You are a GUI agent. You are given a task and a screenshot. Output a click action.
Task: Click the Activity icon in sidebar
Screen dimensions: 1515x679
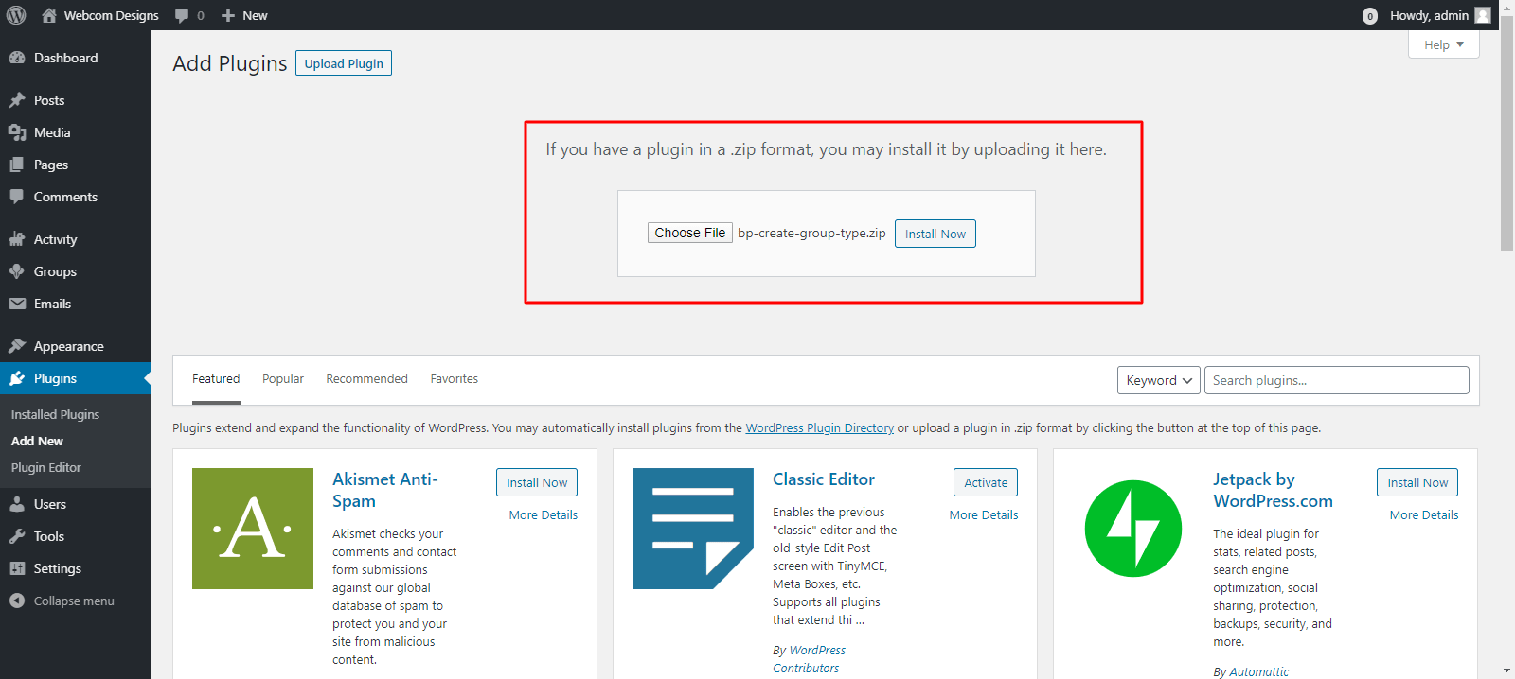point(17,239)
